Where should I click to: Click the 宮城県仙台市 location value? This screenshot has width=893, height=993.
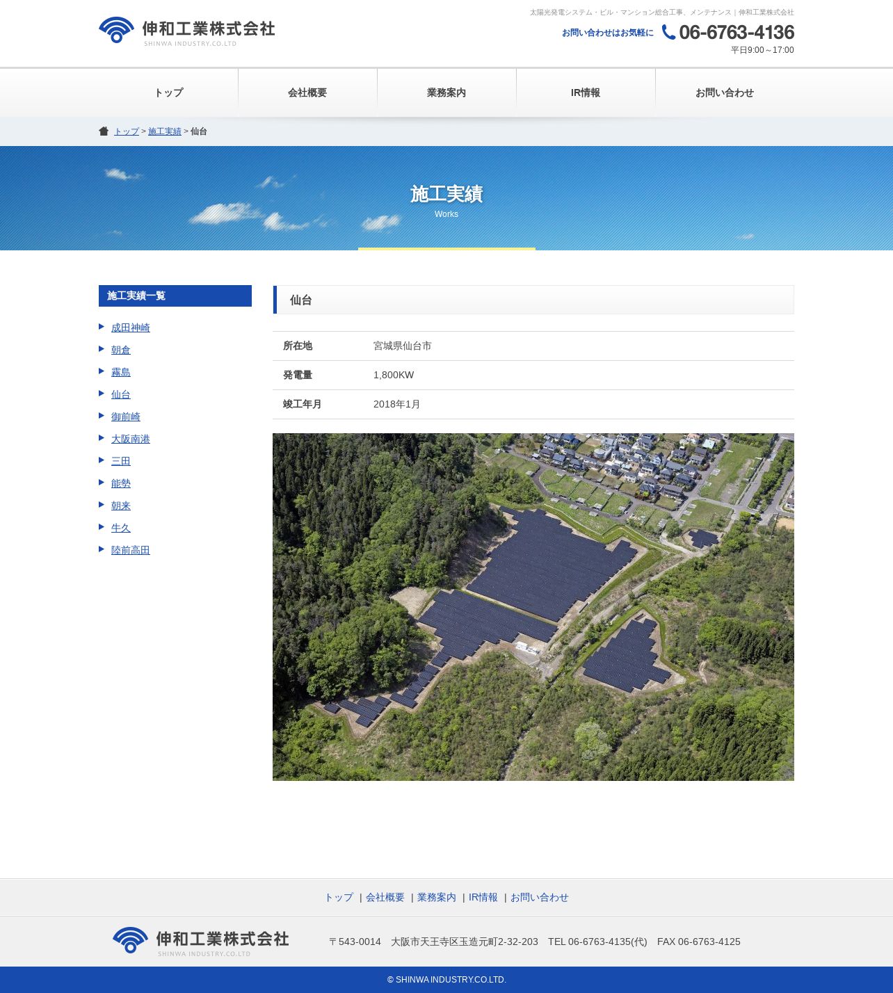(x=403, y=346)
